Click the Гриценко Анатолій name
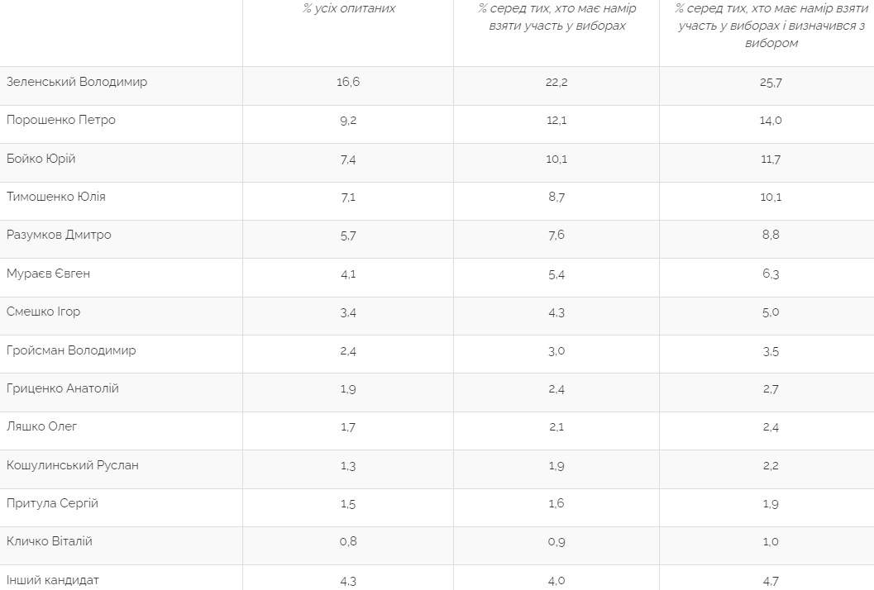This screenshot has height=590, width=874. coord(63,388)
